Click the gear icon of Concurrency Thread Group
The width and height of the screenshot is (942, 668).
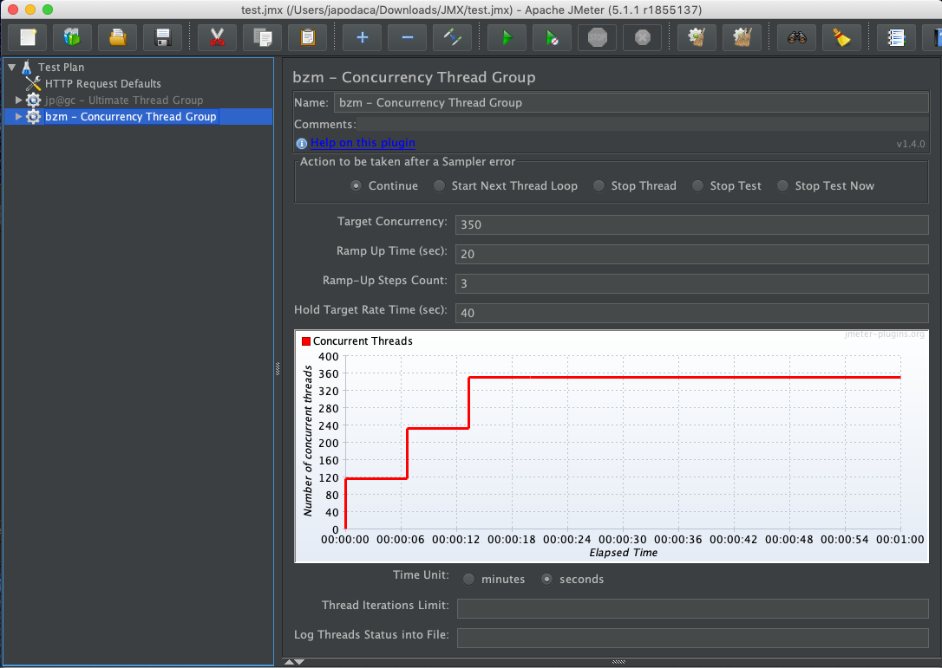34,116
